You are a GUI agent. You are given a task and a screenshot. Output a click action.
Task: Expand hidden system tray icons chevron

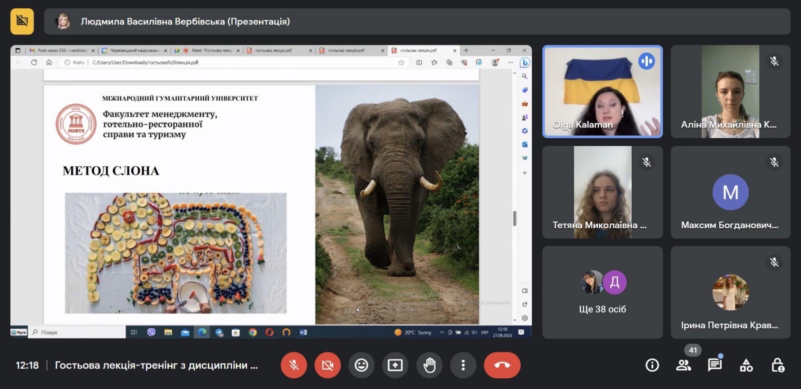click(442, 332)
